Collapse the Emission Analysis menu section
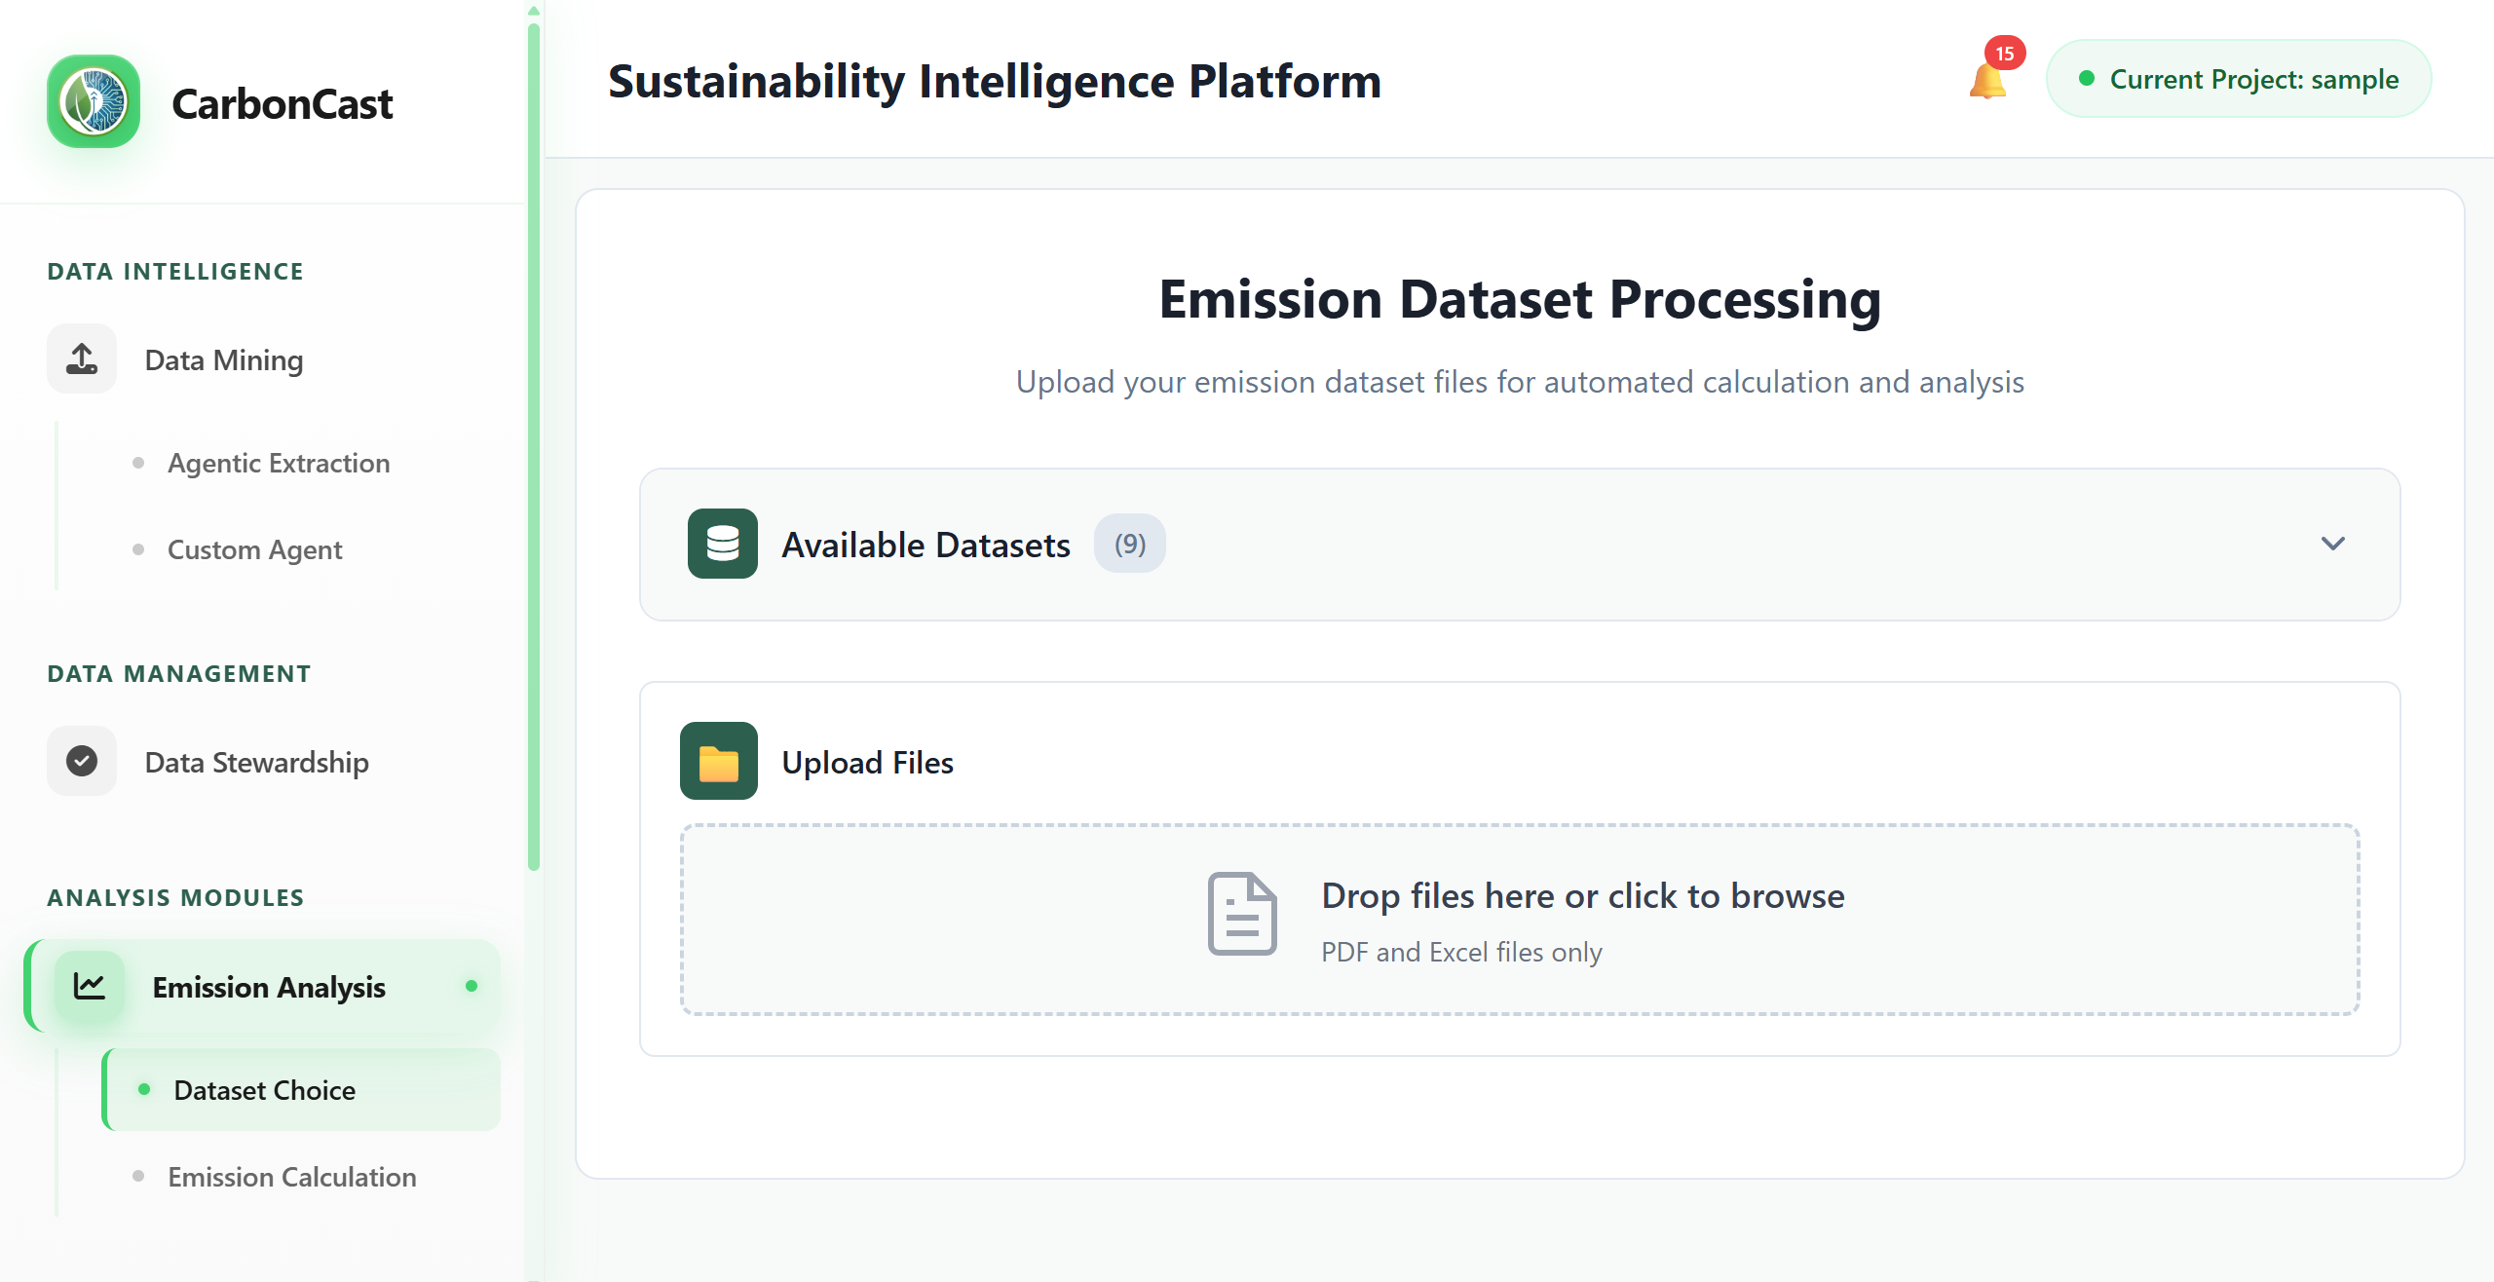2494x1282 pixels. click(x=269, y=987)
